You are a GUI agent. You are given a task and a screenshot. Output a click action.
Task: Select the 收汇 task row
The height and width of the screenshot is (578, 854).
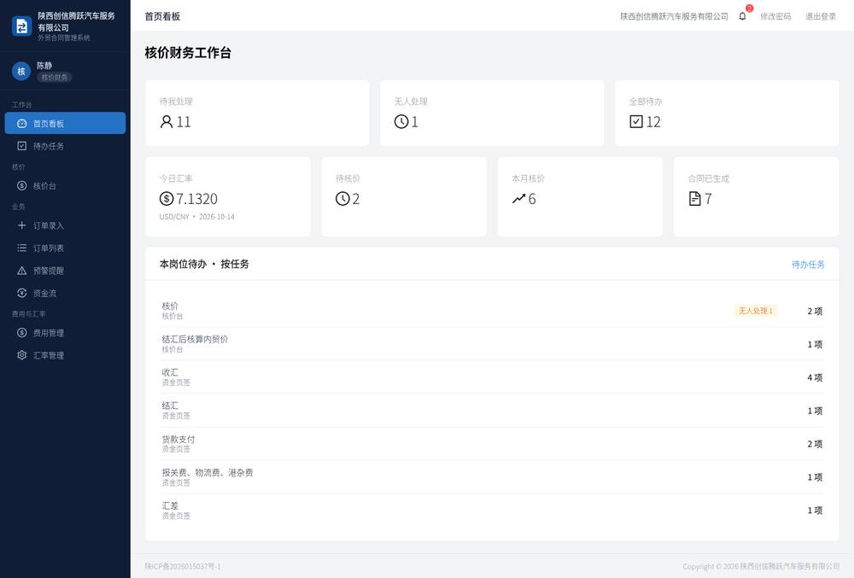493,377
